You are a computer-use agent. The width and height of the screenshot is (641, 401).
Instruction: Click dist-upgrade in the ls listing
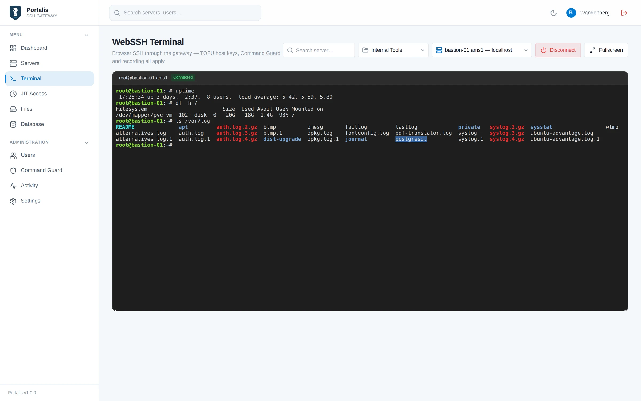click(x=282, y=139)
